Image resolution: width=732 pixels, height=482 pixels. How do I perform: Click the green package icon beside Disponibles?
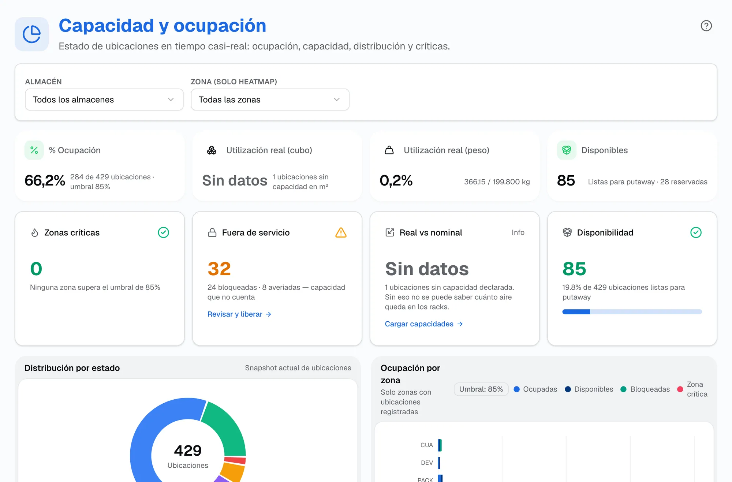pos(567,150)
